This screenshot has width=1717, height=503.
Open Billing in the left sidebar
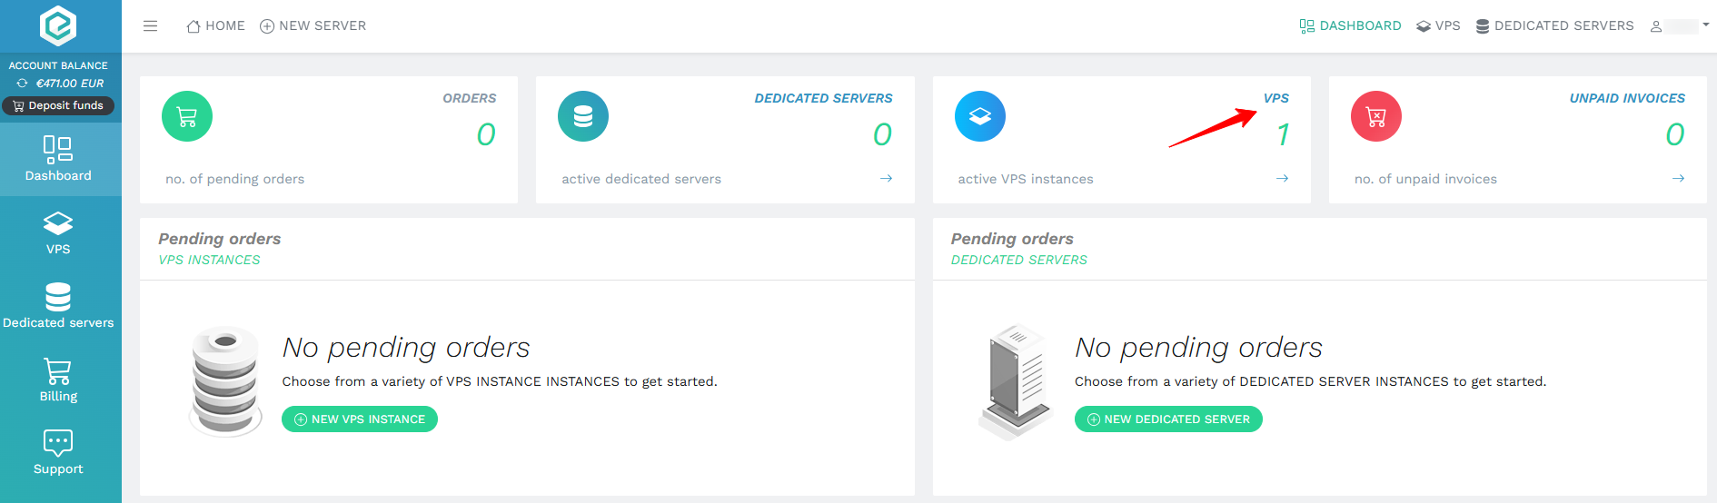click(58, 380)
